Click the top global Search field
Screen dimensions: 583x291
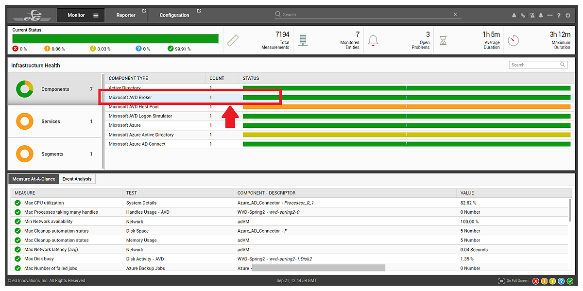point(367,15)
